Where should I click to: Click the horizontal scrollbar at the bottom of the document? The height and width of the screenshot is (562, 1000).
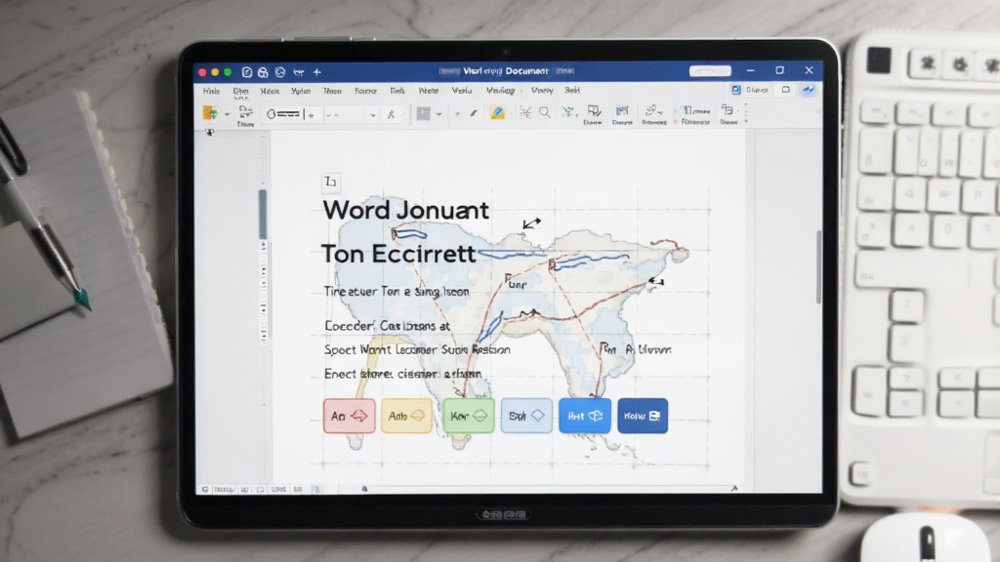coord(549,489)
